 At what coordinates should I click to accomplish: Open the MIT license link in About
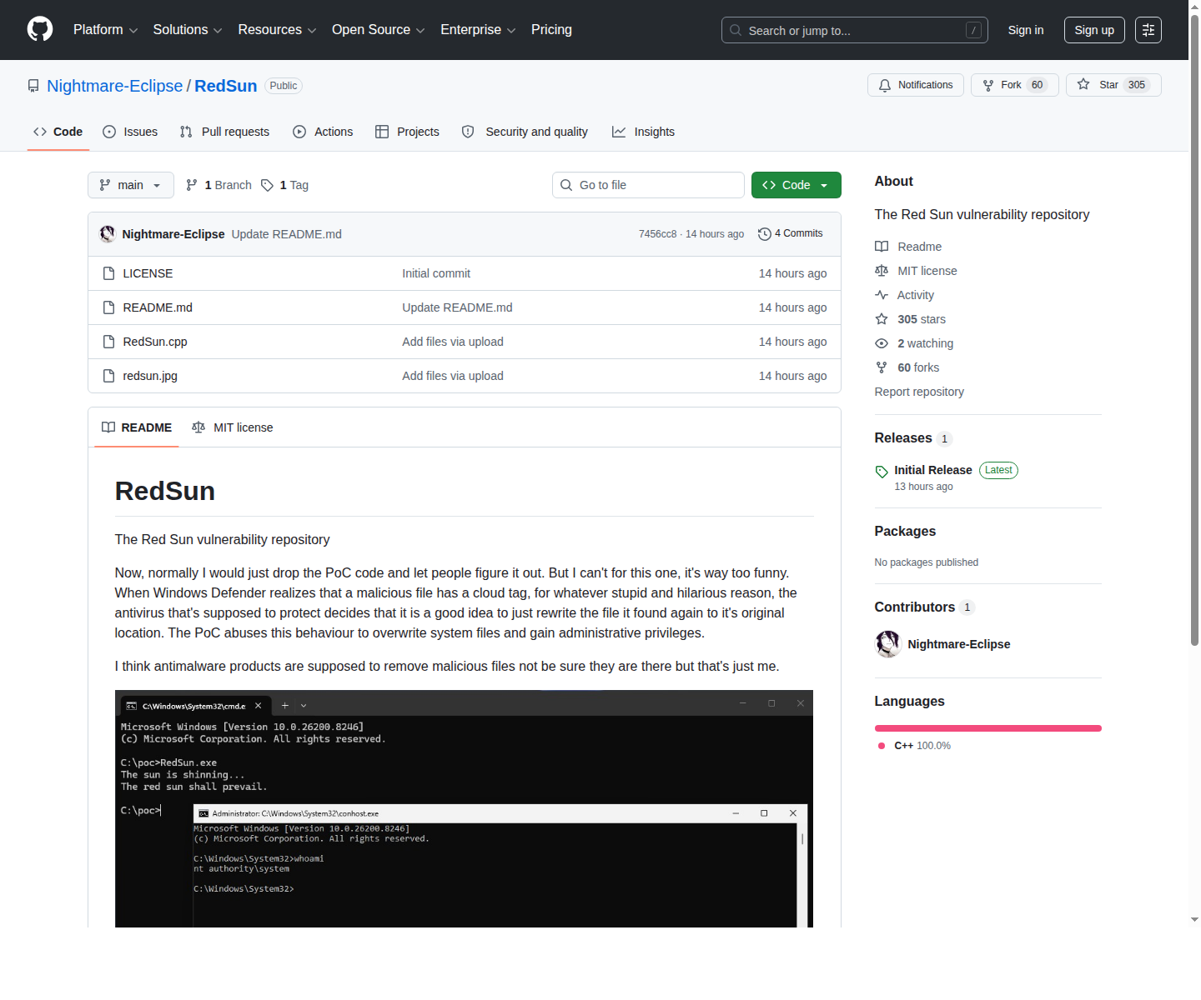pyautogui.click(x=916, y=271)
